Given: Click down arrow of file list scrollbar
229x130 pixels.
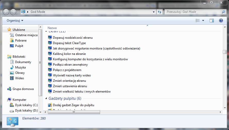Looking at the screenshot, I should tap(225, 108).
